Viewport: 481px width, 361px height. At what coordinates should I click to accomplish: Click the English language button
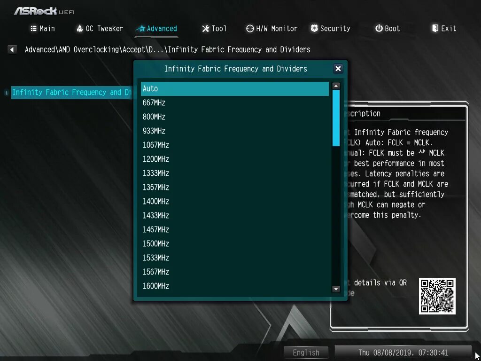pos(306,352)
